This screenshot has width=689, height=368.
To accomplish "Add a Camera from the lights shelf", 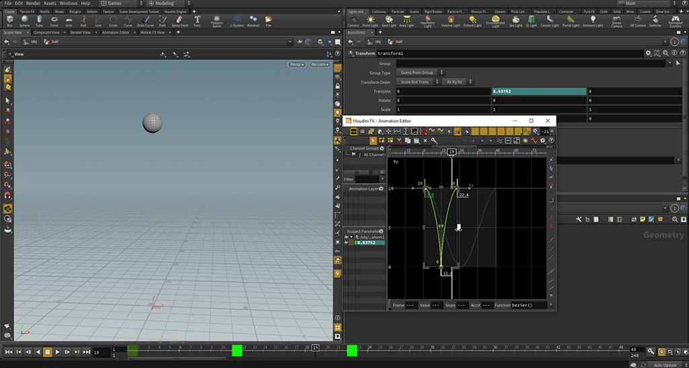I will (353, 21).
